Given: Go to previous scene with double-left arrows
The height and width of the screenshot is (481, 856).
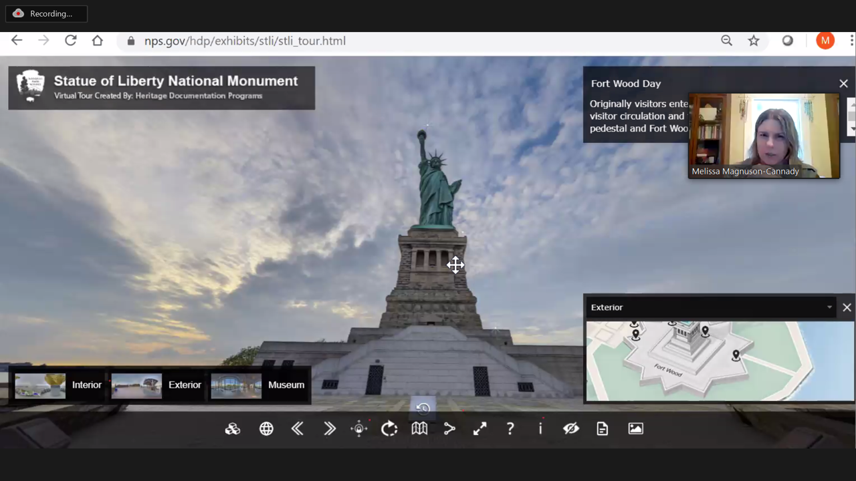Looking at the screenshot, I should [298, 429].
